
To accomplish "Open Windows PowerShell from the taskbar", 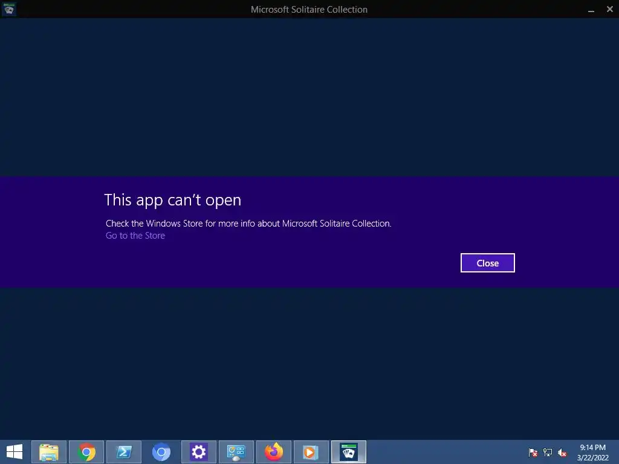I will [x=124, y=452].
